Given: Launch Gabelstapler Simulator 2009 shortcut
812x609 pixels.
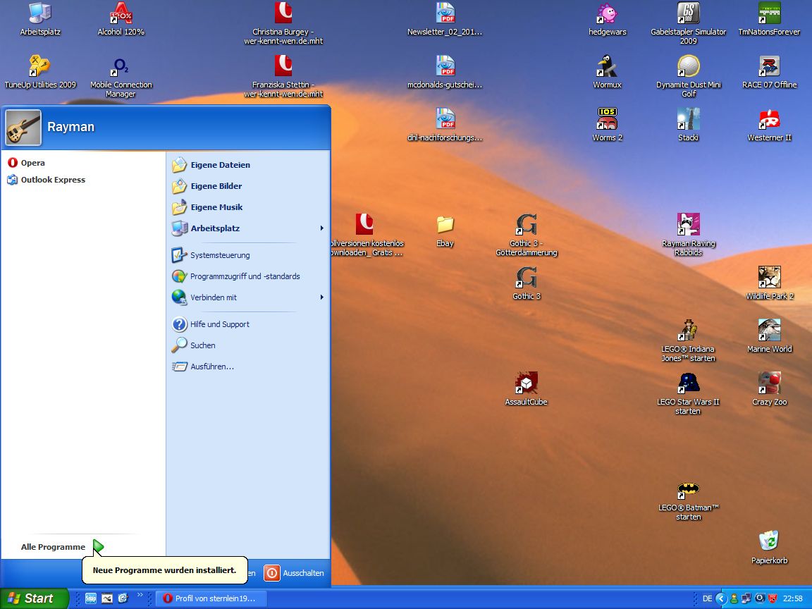Looking at the screenshot, I should [688, 24].
